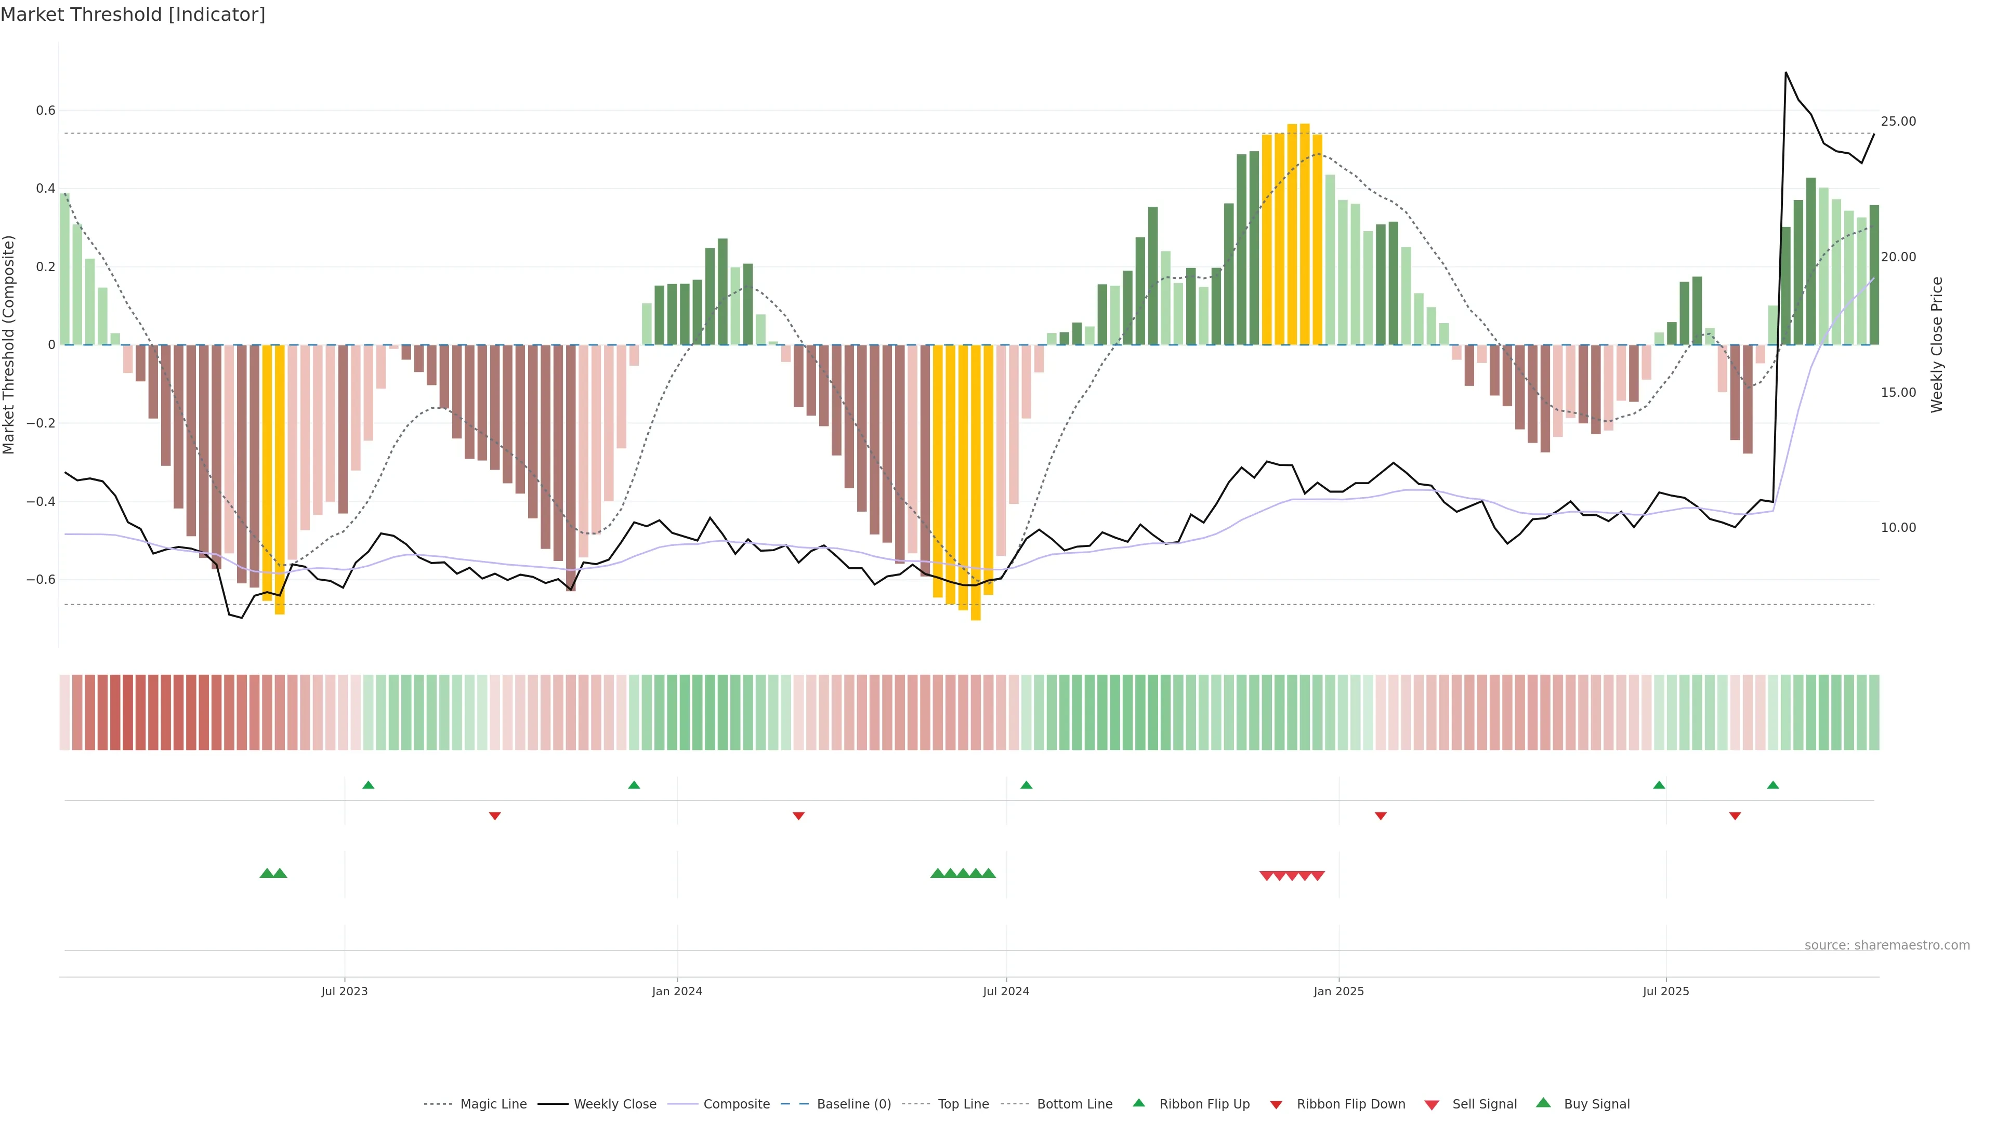Click the last Ribbon Flip Down marker after Jul 2025
The image size is (1996, 1122).
[x=1735, y=816]
